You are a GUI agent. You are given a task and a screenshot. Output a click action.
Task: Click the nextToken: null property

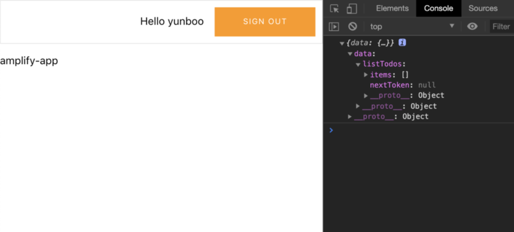click(x=403, y=85)
